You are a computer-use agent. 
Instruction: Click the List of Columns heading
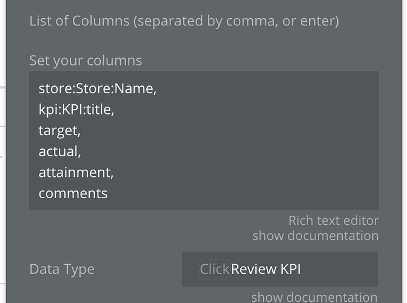pos(184,21)
